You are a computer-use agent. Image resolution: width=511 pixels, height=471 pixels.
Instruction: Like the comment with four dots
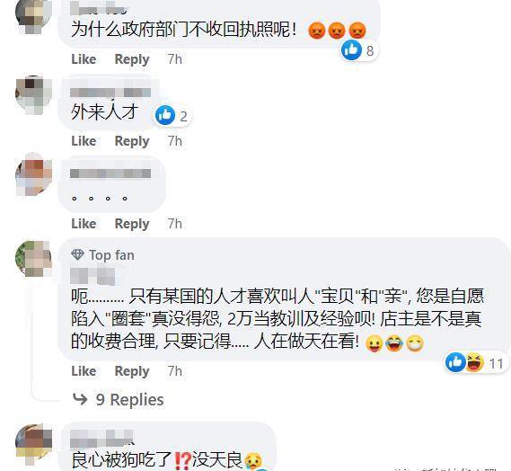[84, 224]
